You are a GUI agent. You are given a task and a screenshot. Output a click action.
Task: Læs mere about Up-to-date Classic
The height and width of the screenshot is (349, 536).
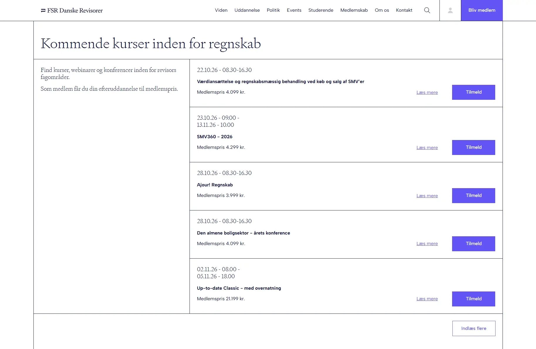(x=427, y=299)
